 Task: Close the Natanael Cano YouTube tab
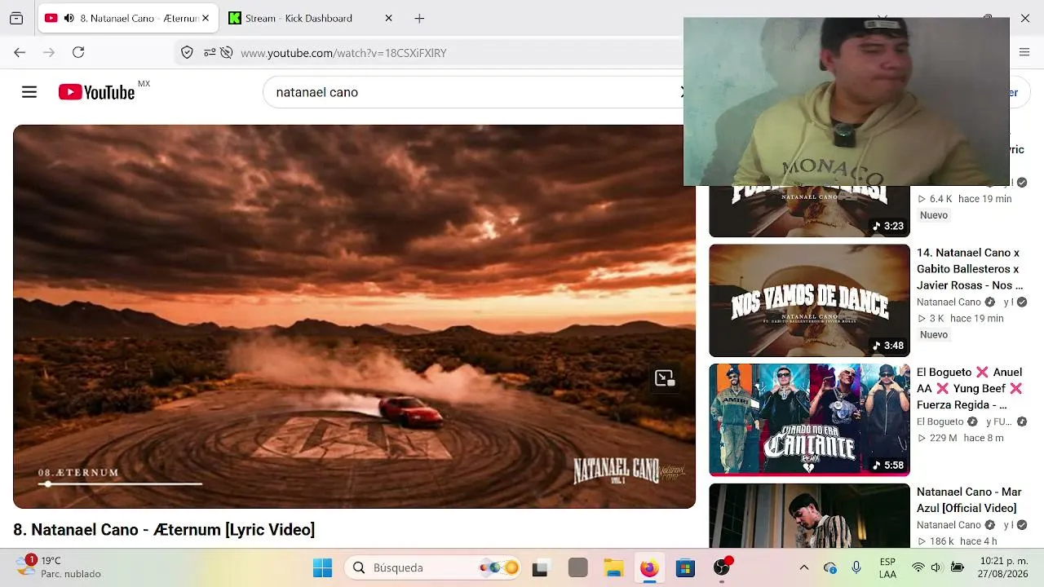pos(205,18)
